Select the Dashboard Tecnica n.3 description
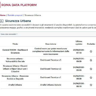Screen dimensions: 96x96 51,60
